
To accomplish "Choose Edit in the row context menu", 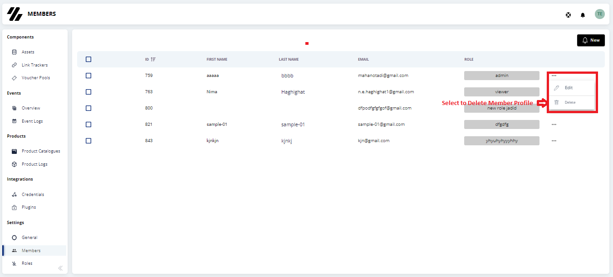I will pyautogui.click(x=572, y=88).
